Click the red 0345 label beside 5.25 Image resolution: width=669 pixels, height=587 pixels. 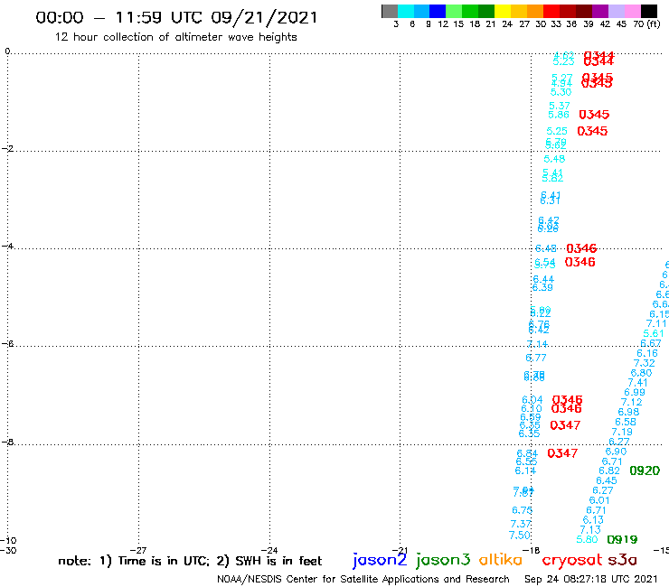[592, 131]
